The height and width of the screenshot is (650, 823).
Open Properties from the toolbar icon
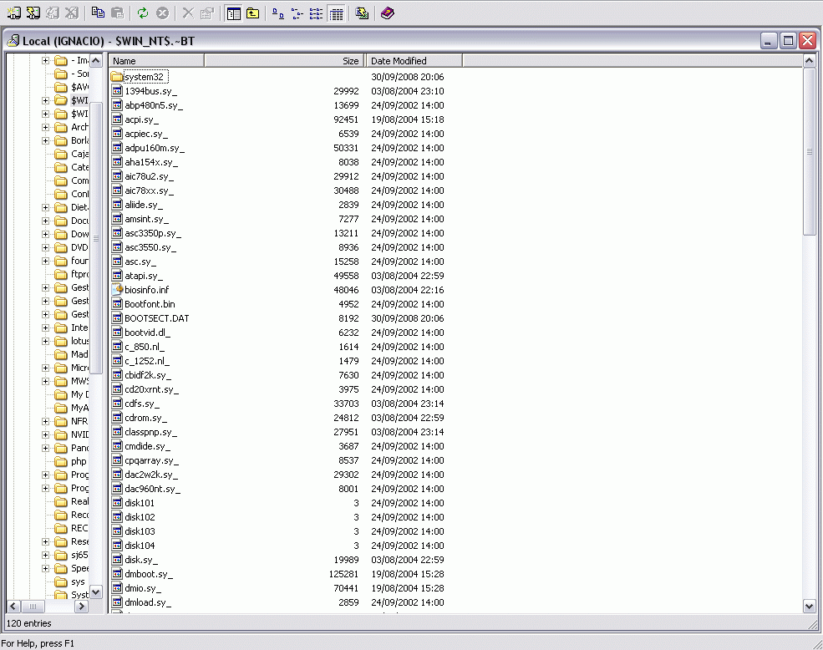207,13
